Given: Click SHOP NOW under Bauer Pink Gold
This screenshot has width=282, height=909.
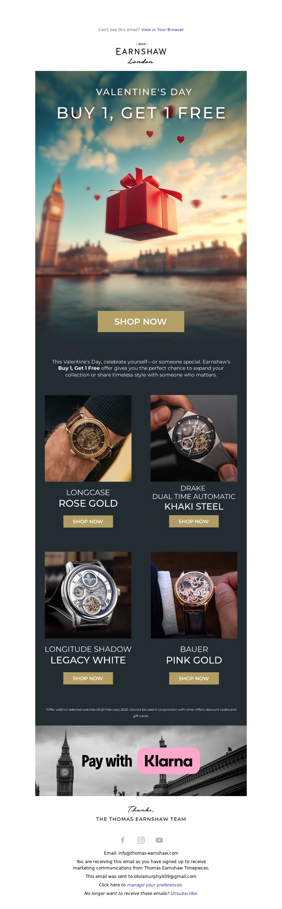Looking at the screenshot, I should point(194,678).
